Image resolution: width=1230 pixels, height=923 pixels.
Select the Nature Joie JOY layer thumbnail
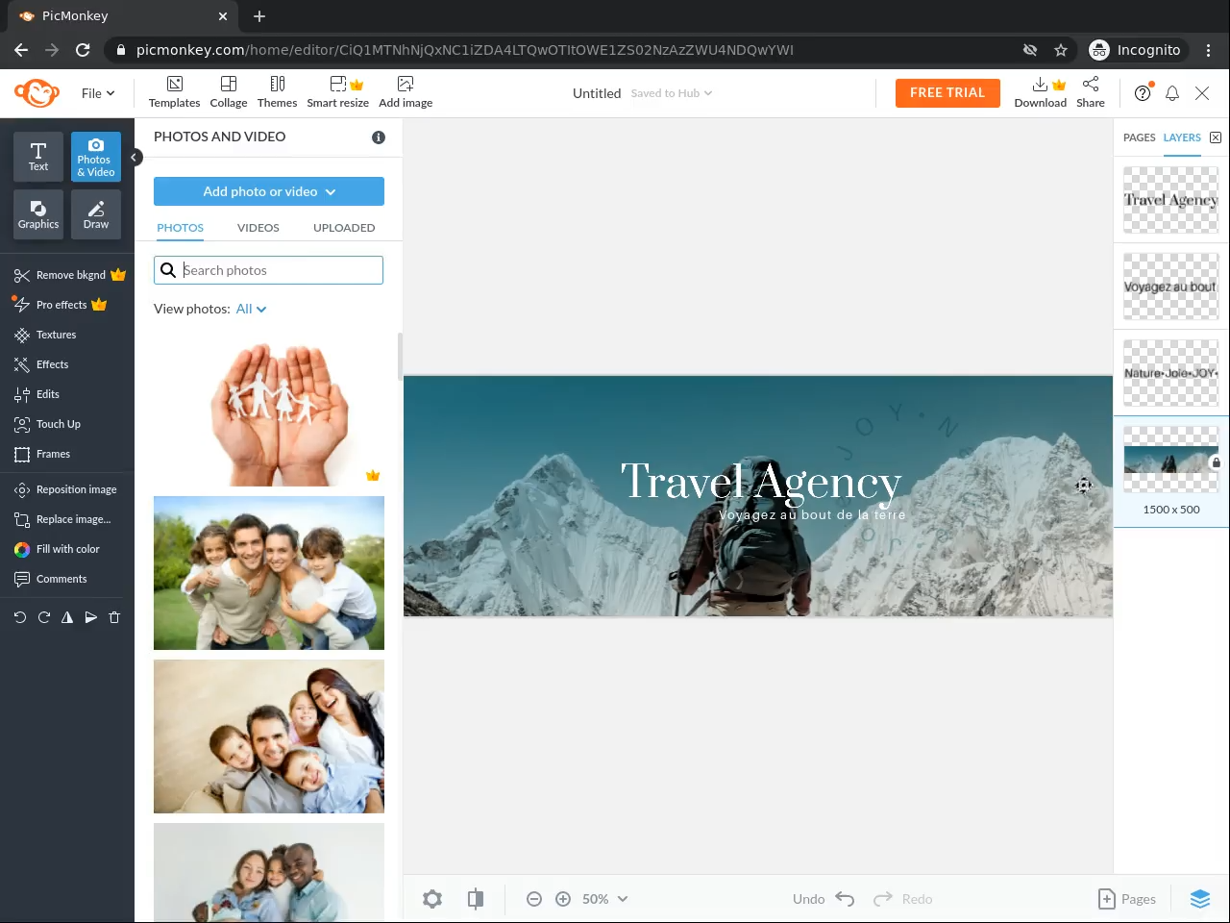coord(1171,373)
